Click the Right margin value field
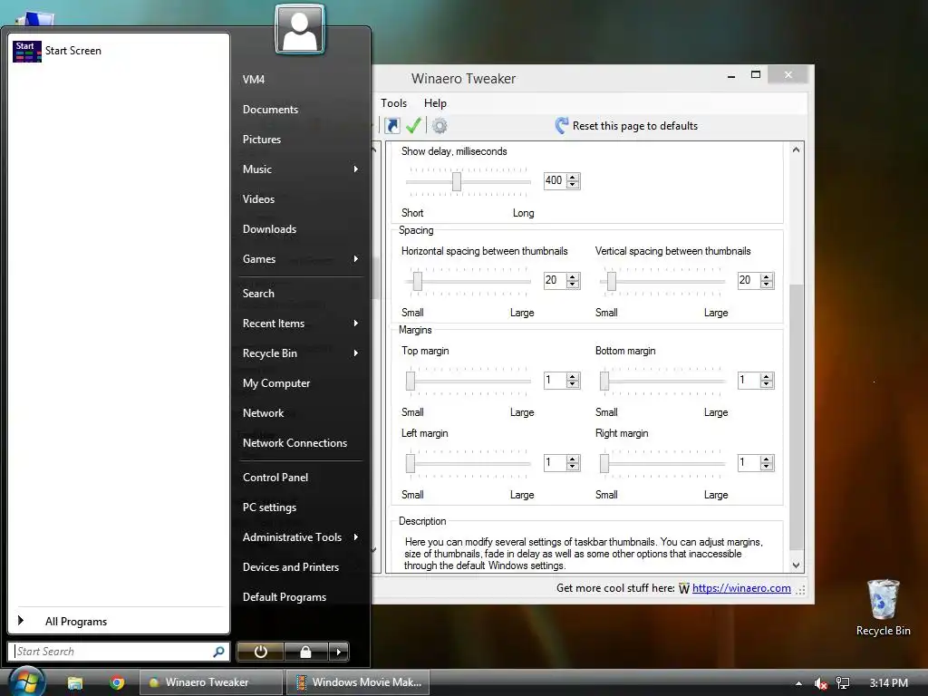The height and width of the screenshot is (696, 928). (x=749, y=463)
